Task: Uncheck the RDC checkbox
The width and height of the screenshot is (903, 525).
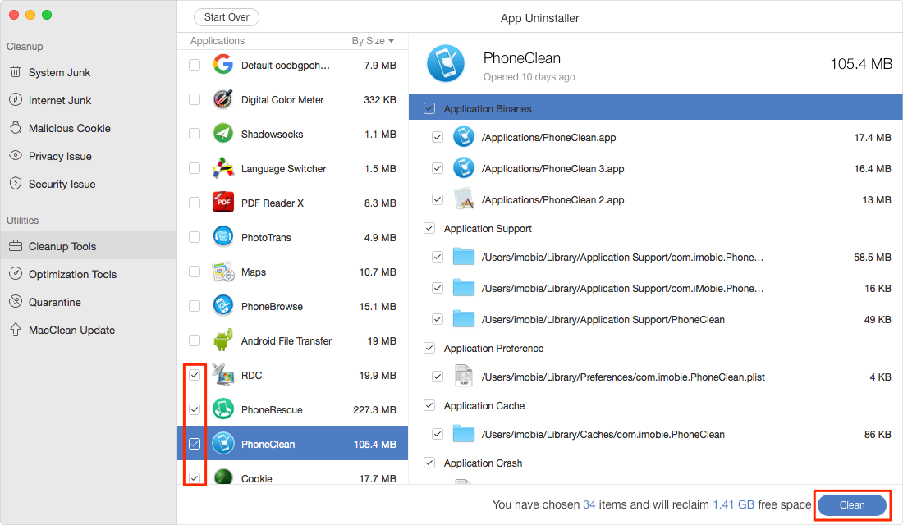Action: pos(195,375)
